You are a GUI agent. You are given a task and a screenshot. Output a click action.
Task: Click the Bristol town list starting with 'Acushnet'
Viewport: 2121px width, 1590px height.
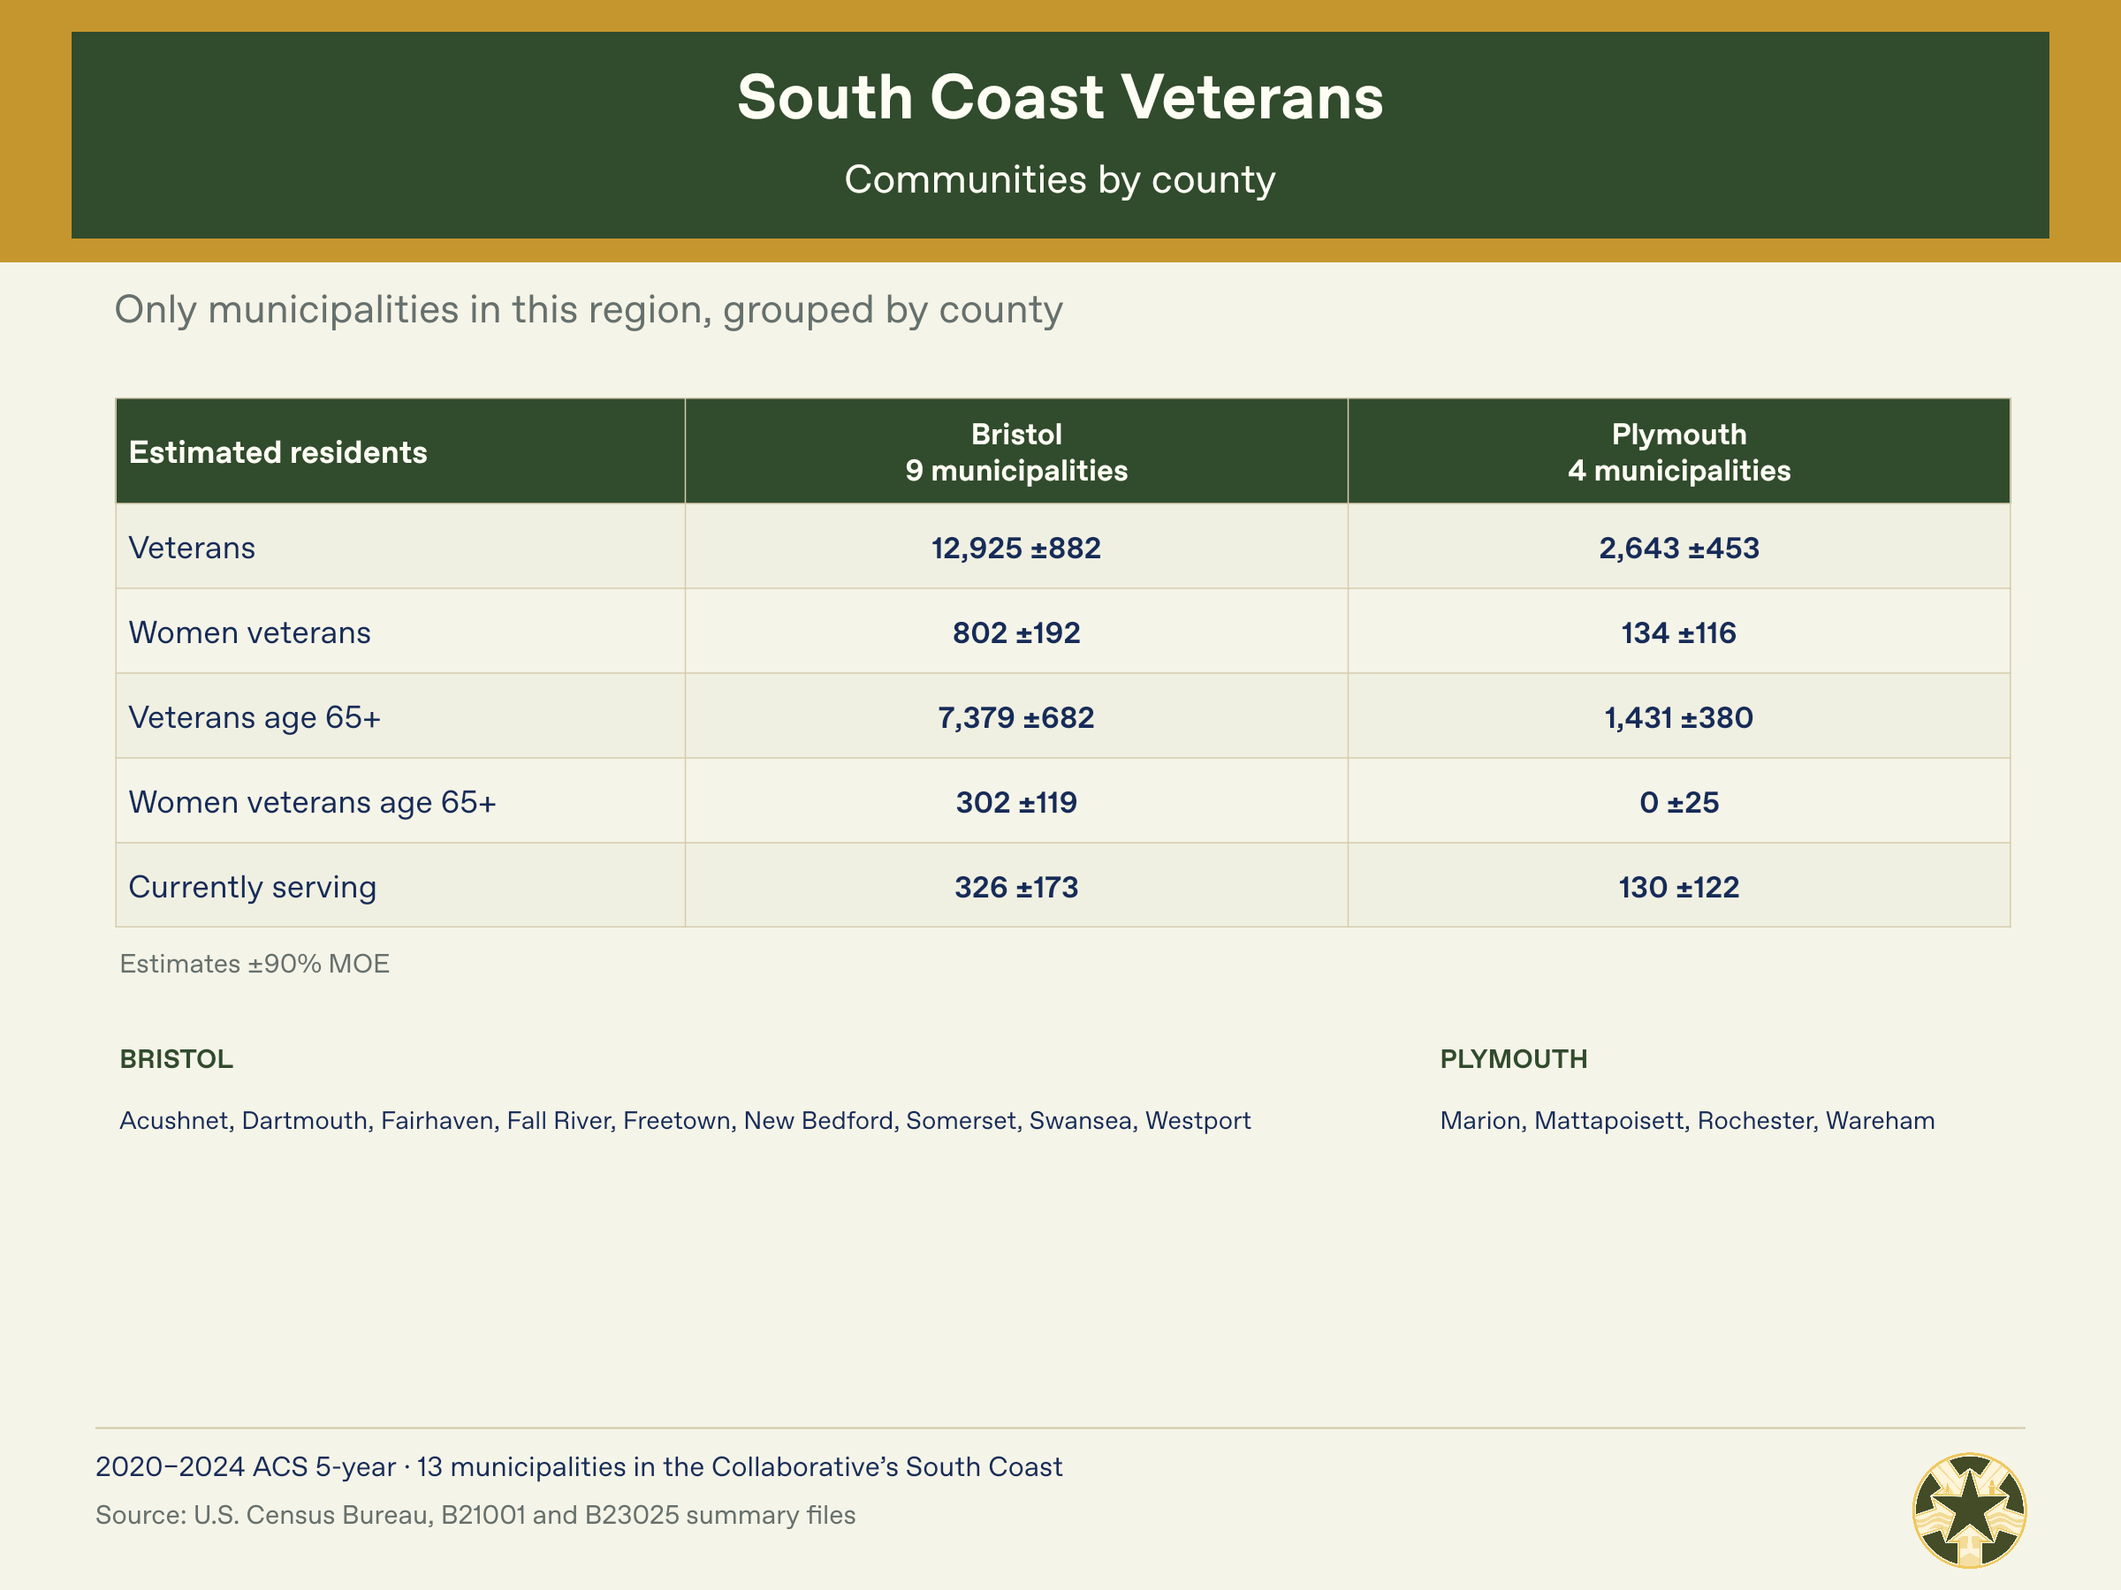[x=685, y=1120]
